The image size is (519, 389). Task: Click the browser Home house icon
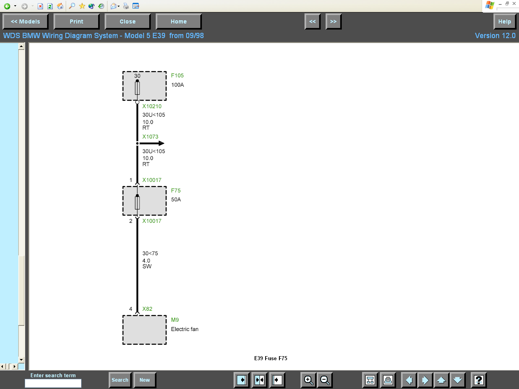(60, 6)
